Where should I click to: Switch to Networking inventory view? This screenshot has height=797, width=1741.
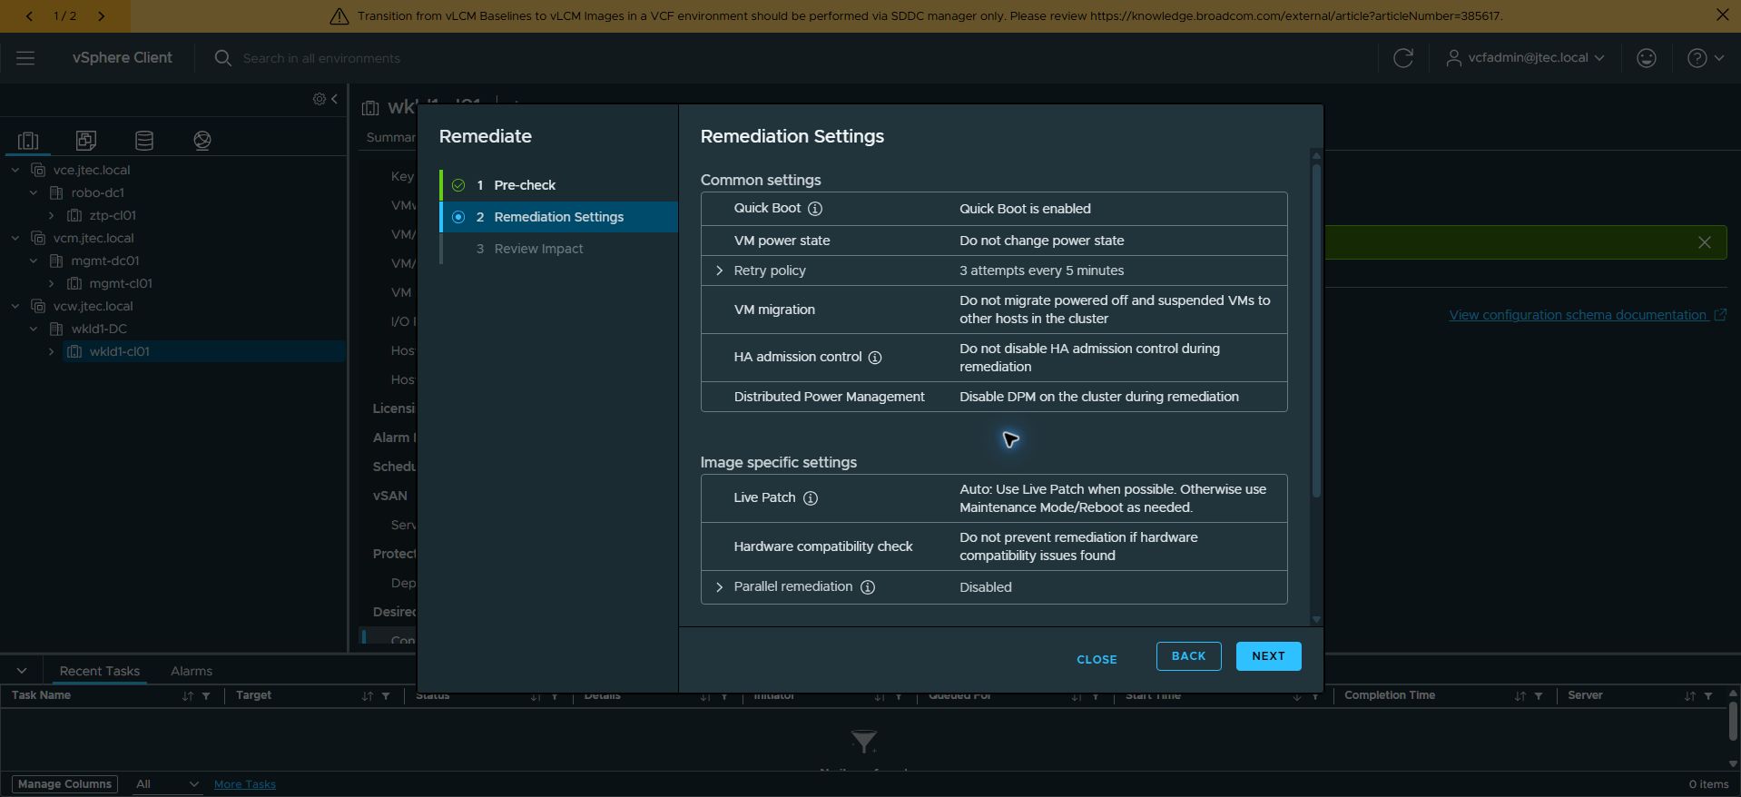pyautogui.click(x=202, y=140)
